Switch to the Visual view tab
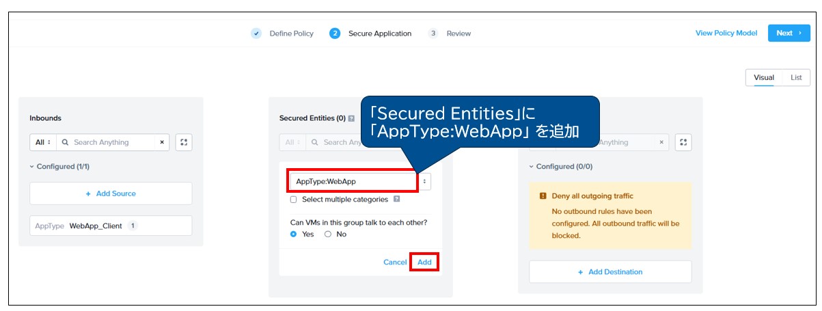The height and width of the screenshot is (311, 822). coord(763,77)
